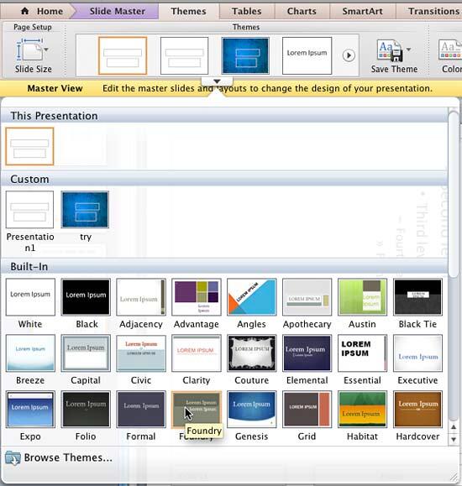Viewport: 462px width, 486px height.
Task: Select the blue theme in ribbon gallery
Action: (245, 55)
